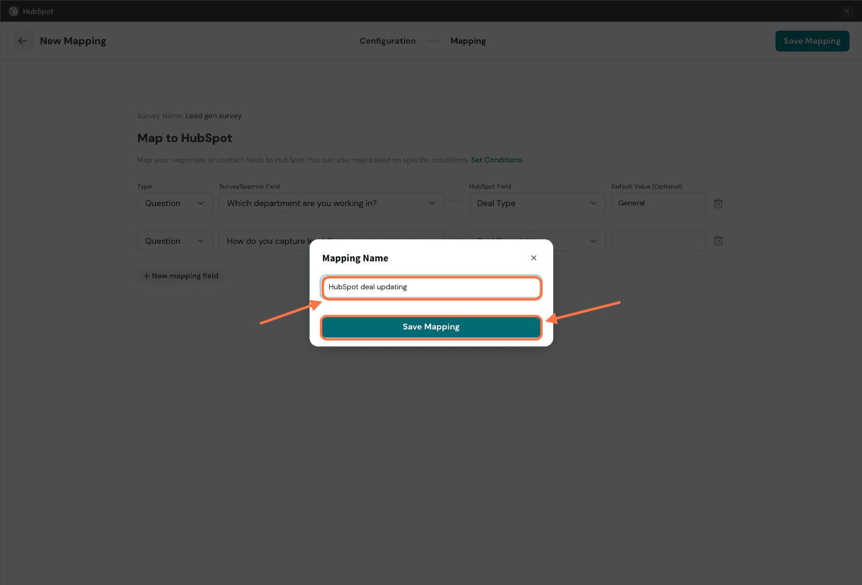This screenshot has width=862, height=585.
Task: Open the second row's Type dropdown
Action: [175, 241]
